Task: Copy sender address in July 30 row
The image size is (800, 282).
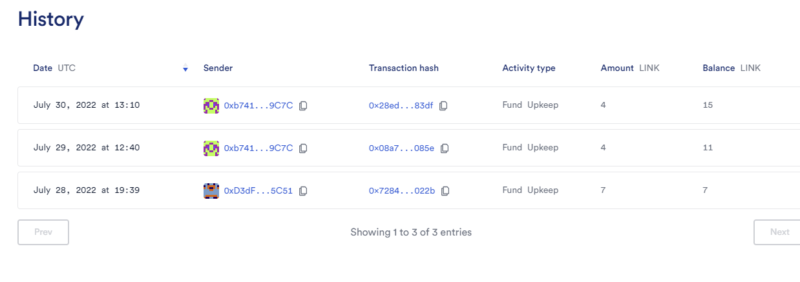Action: click(303, 105)
